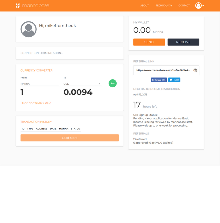The width and height of the screenshot is (220, 223).
Task: Copy the referral link with clipboard icon
Action: coord(195,70)
